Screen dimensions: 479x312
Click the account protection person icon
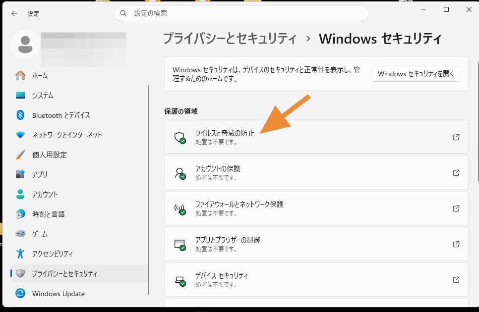(x=180, y=173)
